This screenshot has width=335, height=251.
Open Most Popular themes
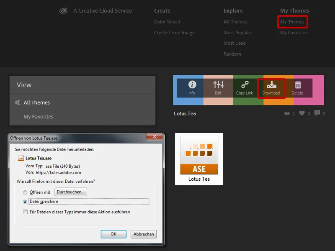point(237,33)
